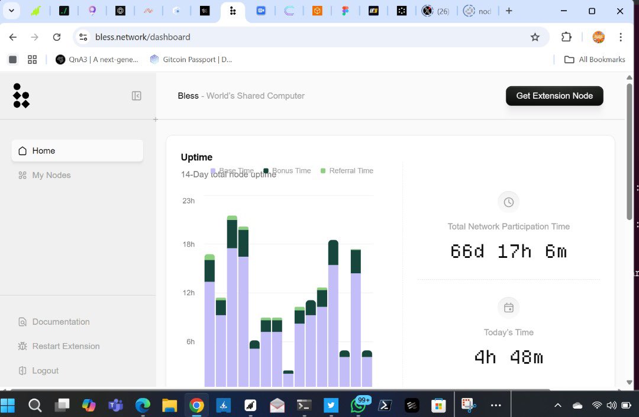Open the Extensions puzzle icon
The height and width of the screenshot is (417, 639).
pyautogui.click(x=566, y=37)
